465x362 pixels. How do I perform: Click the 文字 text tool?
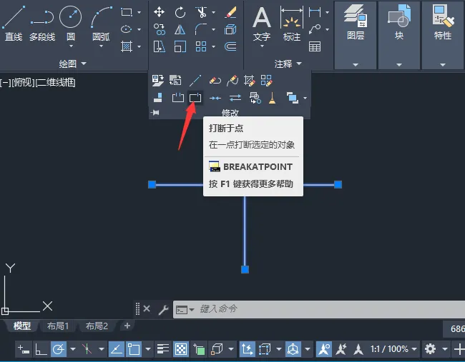pos(262,26)
